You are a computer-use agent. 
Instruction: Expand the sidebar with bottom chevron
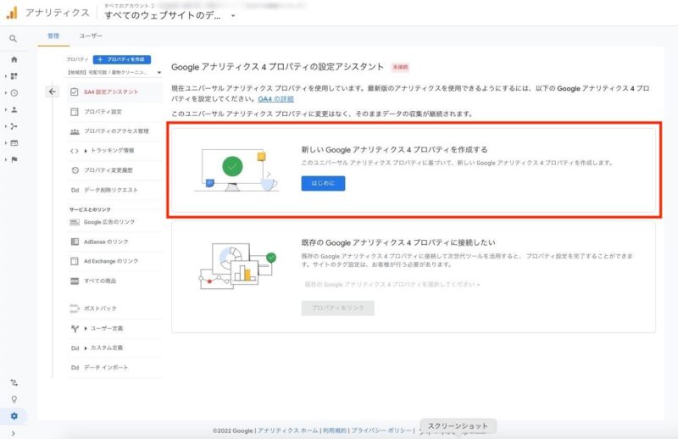(x=14, y=433)
